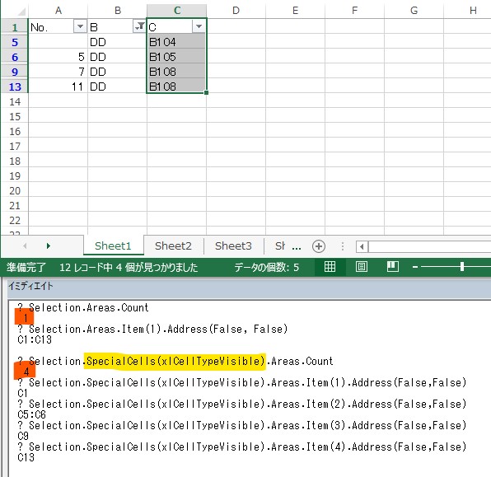Select column F header
This screenshot has width=491, height=477.
pos(354,11)
